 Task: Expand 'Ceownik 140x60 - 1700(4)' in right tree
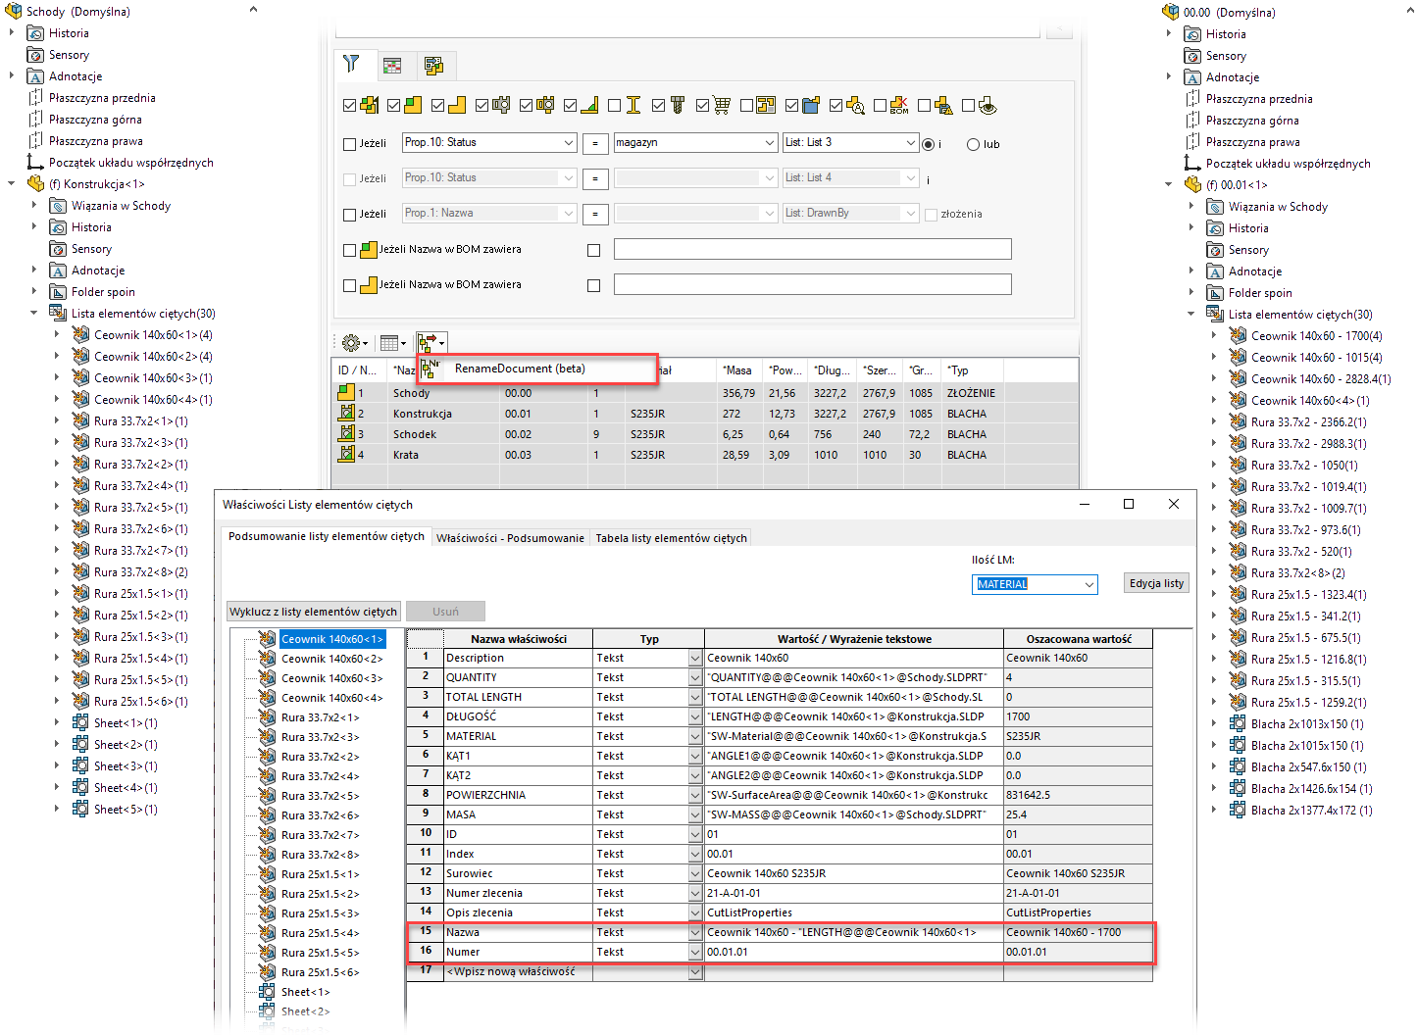pyautogui.click(x=1214, y=336)
